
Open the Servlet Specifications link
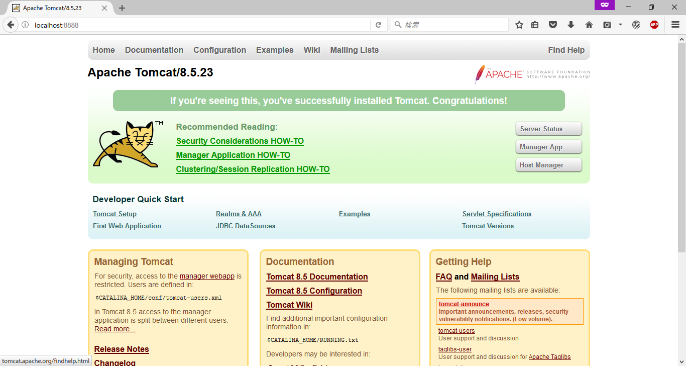point(497,214)
